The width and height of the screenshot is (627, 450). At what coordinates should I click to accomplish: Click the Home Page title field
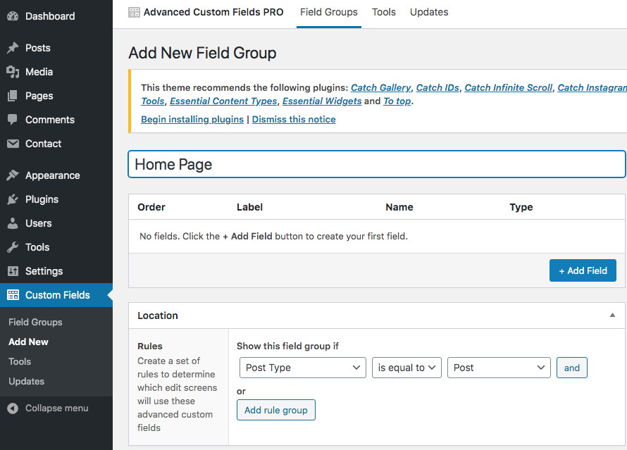tap(377, 164)
